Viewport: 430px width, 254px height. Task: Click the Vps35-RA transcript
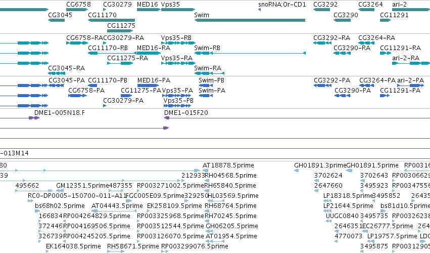click(x=178, y=63)
